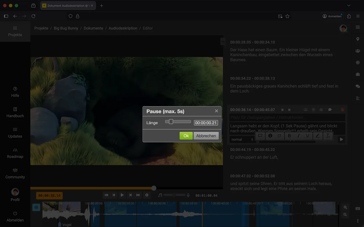
Task: Open the 'normal' speed dropdown
Action: click(x=242, y=139)
